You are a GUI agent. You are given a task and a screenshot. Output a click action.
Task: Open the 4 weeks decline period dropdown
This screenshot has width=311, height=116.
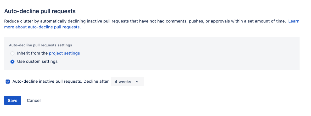pyautogui.click(x=127, y=82)
